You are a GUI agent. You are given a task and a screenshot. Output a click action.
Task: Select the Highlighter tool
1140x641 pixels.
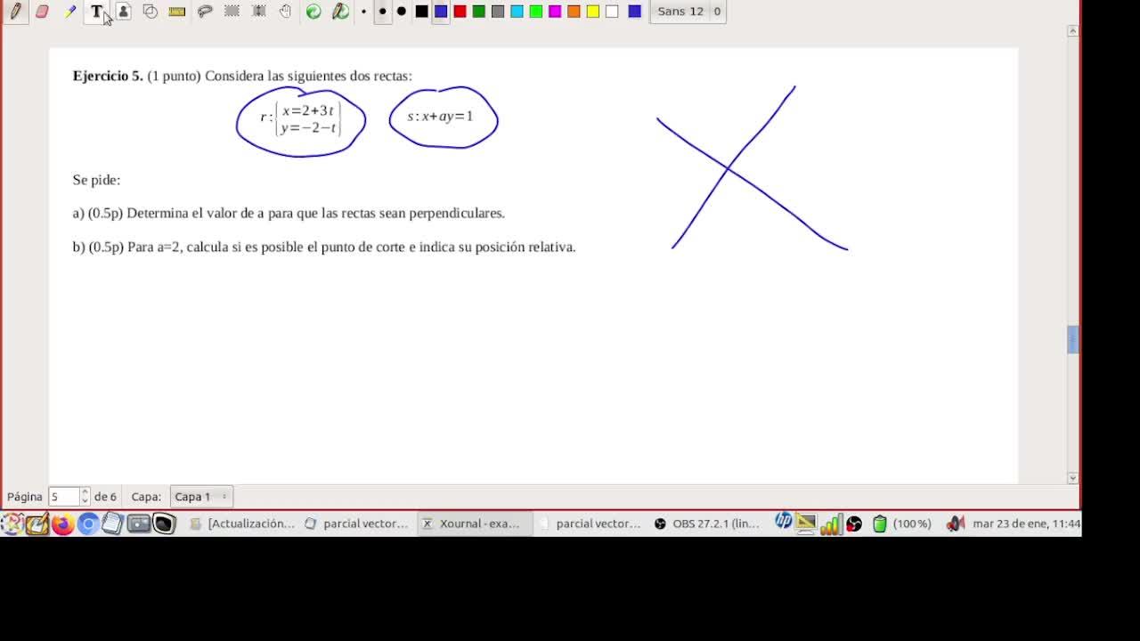pos(69,12)
